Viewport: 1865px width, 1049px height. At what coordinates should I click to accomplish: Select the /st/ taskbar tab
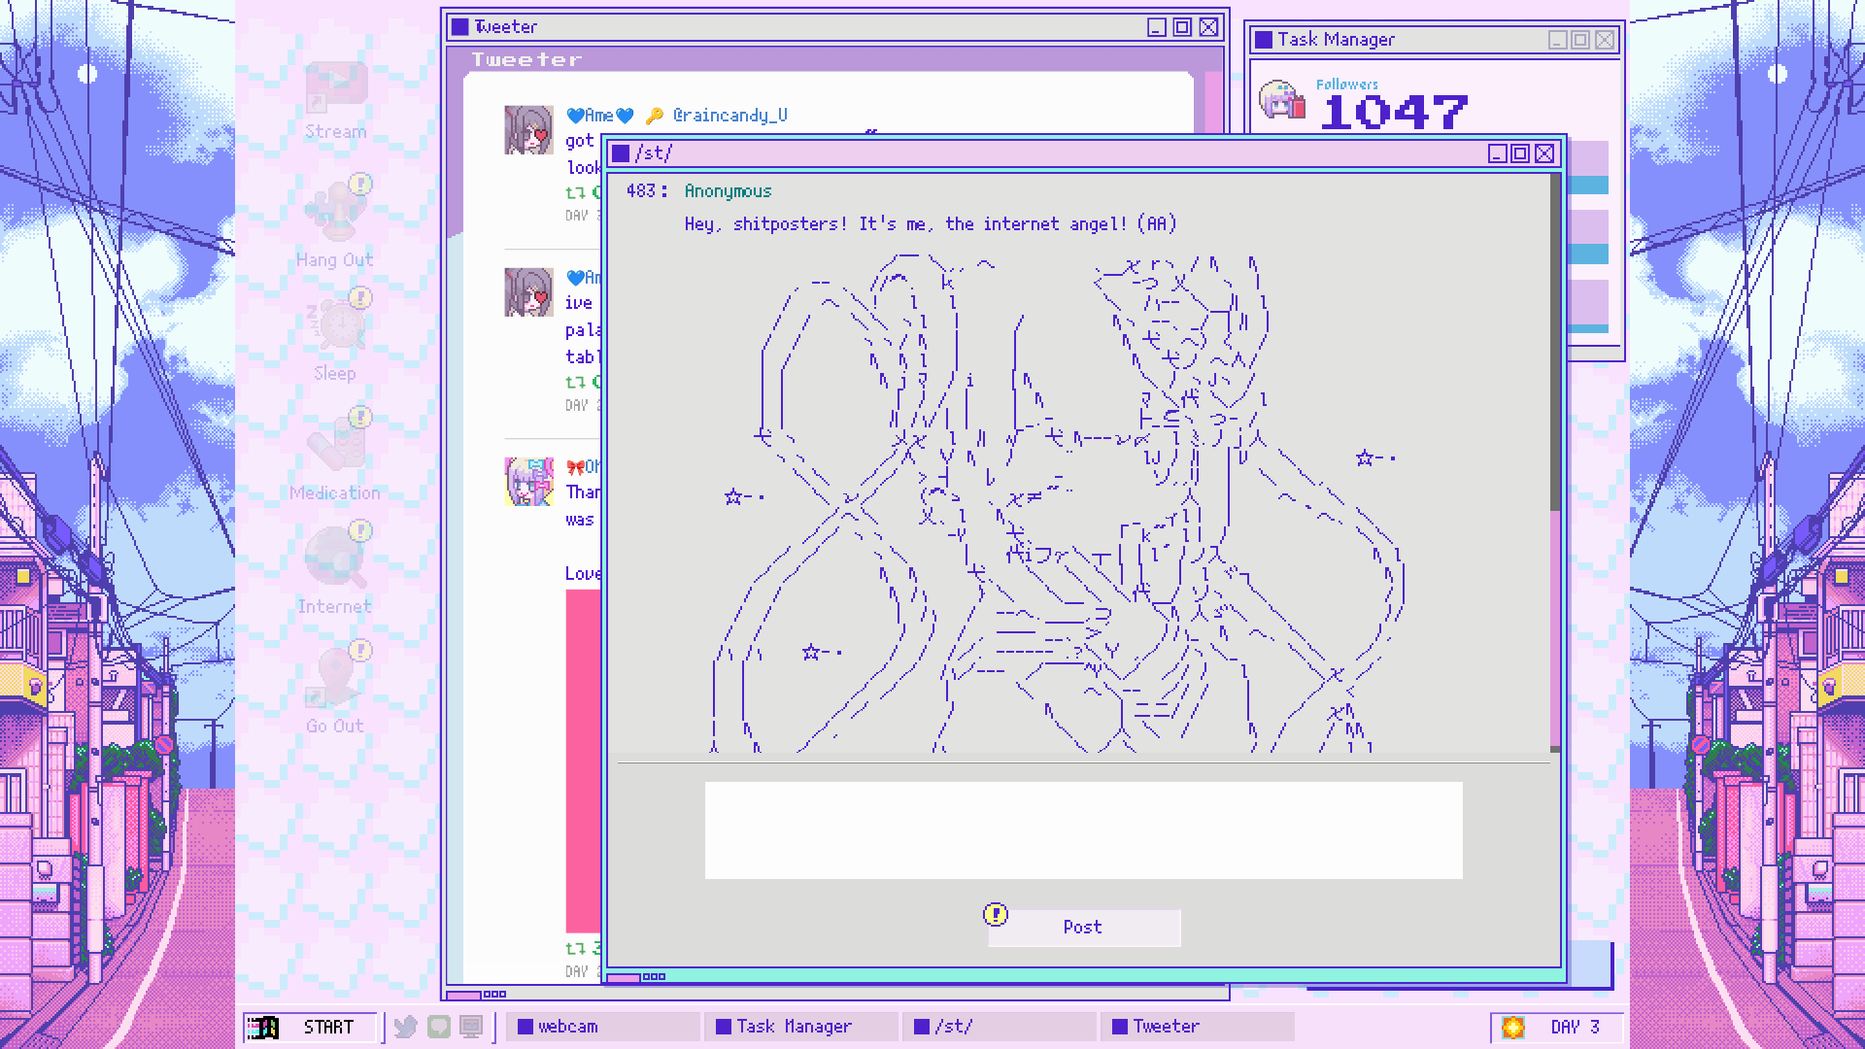(999, 1027)
